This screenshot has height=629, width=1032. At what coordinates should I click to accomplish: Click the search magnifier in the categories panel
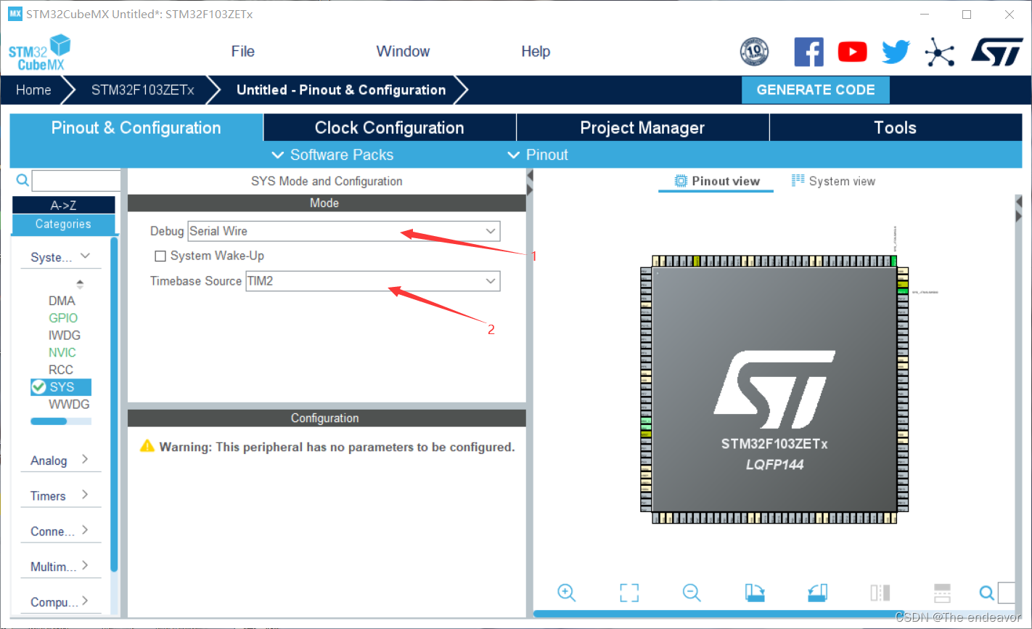(22, 180)
